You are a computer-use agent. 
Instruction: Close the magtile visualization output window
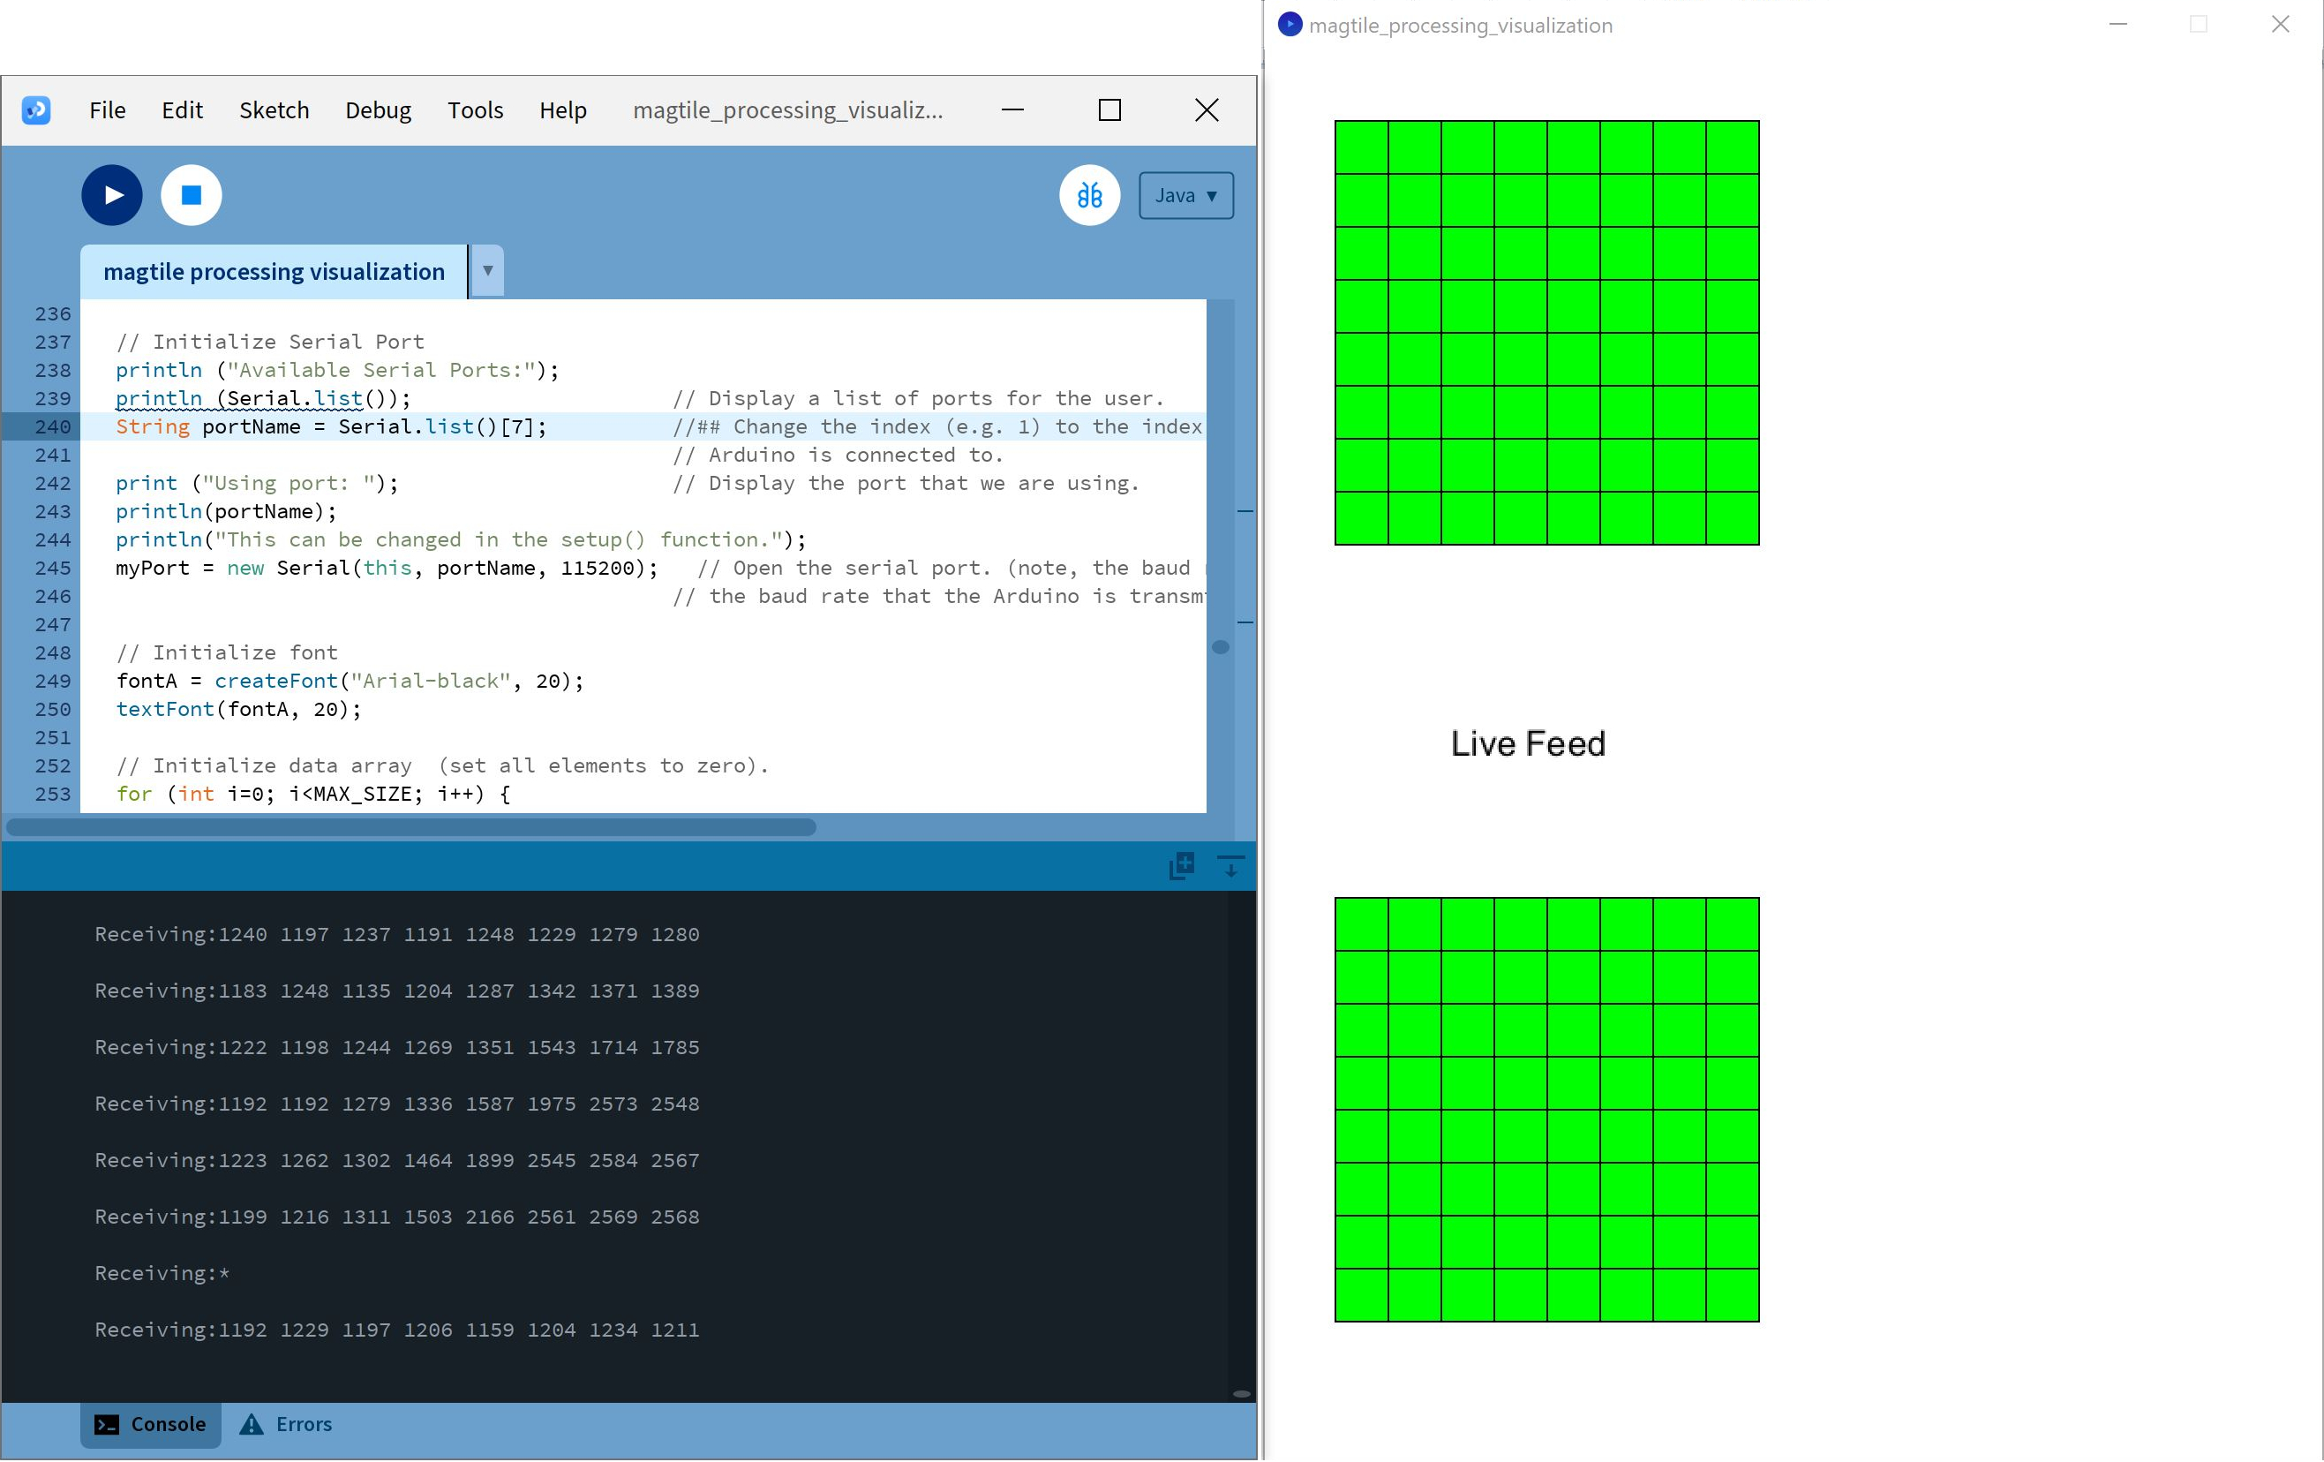click(x=2281, y=24)
